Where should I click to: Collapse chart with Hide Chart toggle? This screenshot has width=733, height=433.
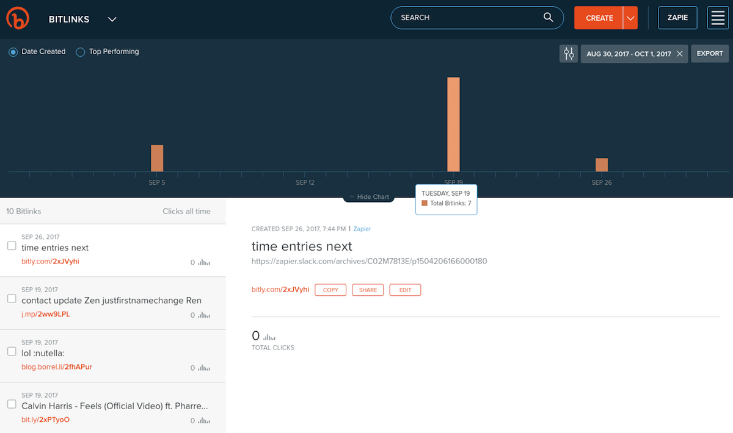[369, 197]
